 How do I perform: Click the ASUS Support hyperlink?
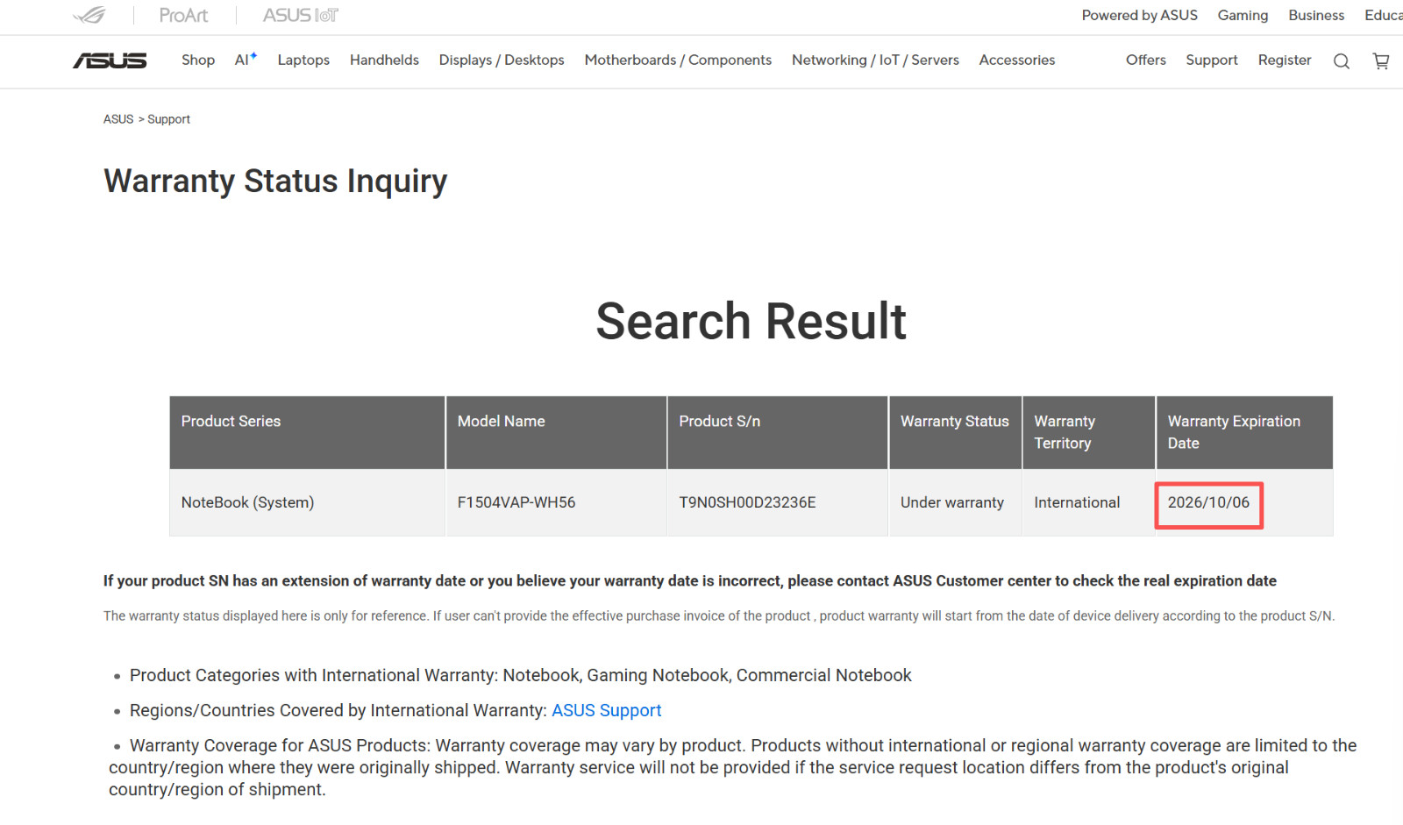click(606, 710)
